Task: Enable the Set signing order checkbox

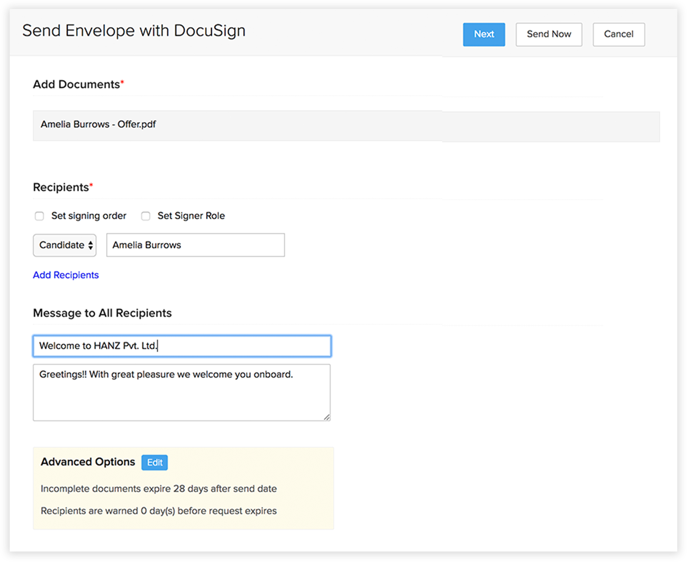Action: click(x=39, y=216)
